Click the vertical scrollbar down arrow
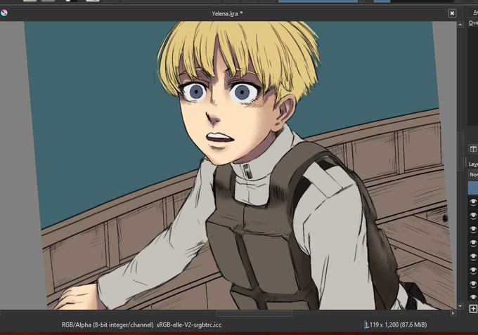This screenshot has height=335, width=478. click(x=460, y=306)
